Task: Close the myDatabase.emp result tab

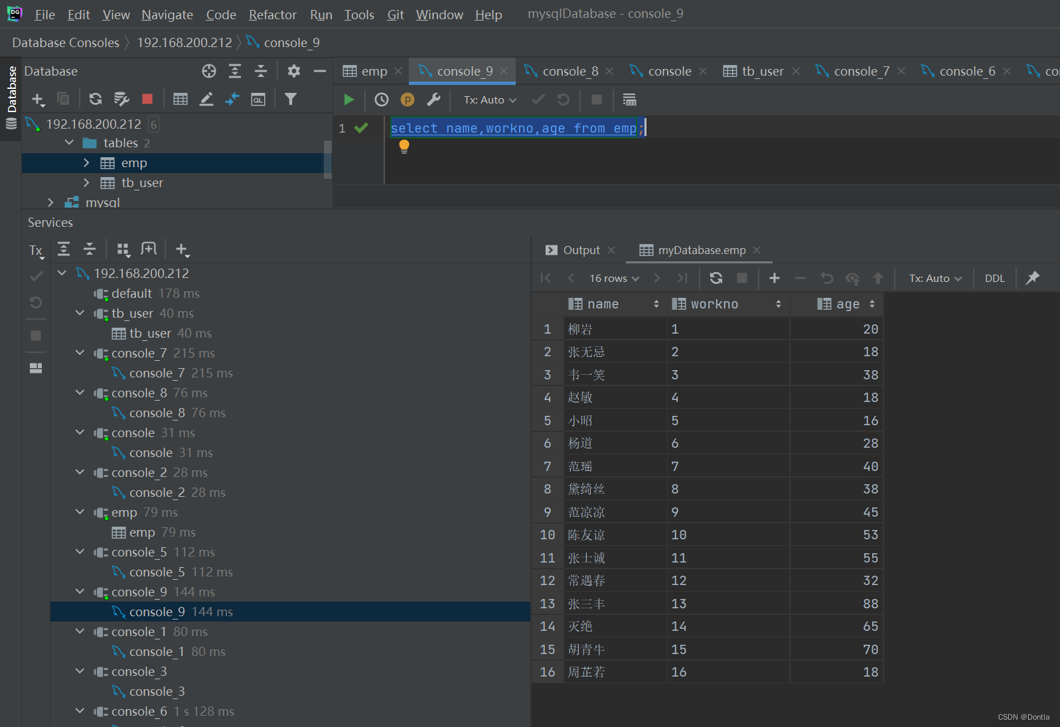Action: [x=757, y=250]
